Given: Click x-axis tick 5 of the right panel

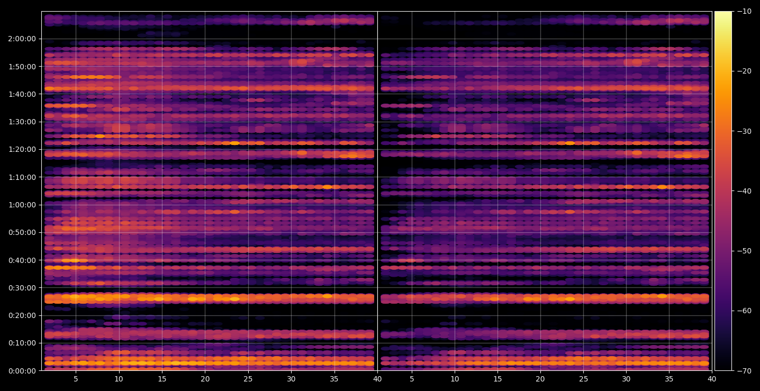Looking at the screenshot, I should pos(411,379).
